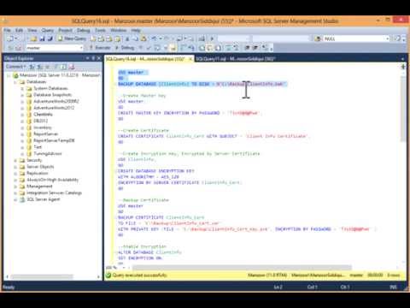Click the Filter icon in Object Explorer
Screen dimensions: 410x308
[x=56, y=67]
